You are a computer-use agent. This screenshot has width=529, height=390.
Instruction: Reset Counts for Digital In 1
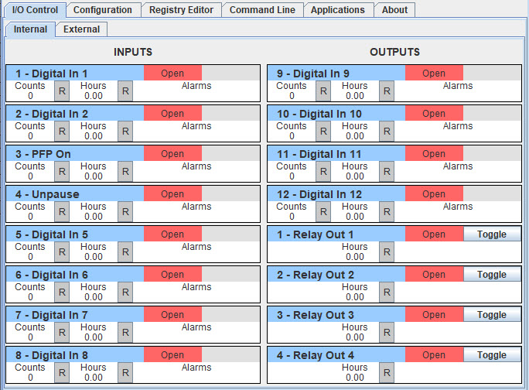point(62,91)
